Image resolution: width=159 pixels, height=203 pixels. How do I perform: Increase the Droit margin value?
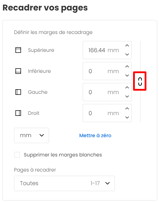[x=127, y=108]
